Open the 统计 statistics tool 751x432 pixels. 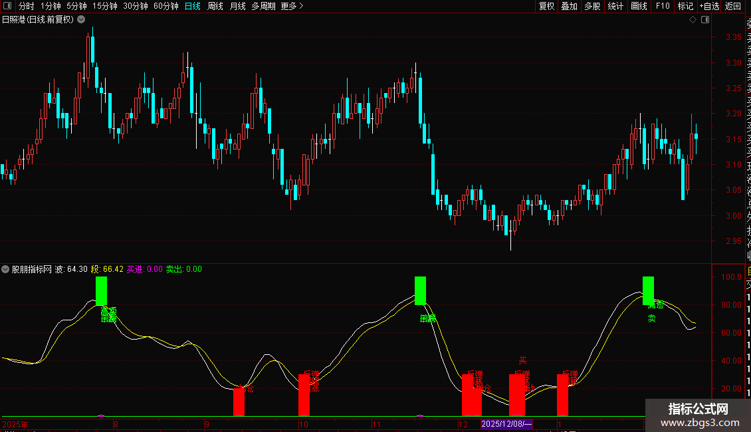[x=615, y=6]
